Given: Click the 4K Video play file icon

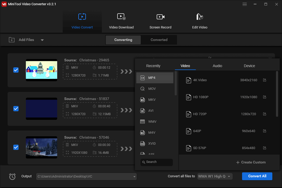Looking at the screenshot, I should point(189,80).
